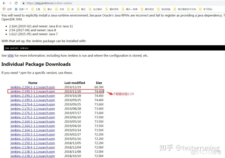The height and width of the screenshot is (158, 225).
Task: Click the address bar URL pkg.jenkins.io/redhat-stable
Action: pyautogui.click(x=49, y=3)
